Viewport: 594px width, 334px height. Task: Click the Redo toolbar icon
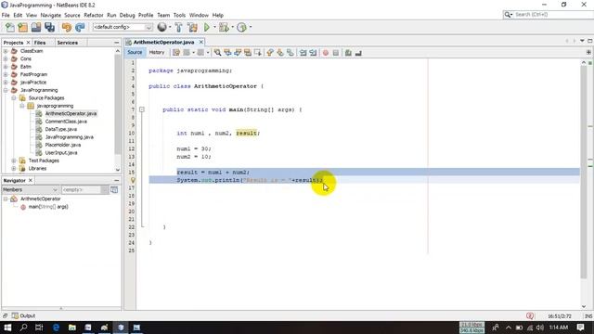pyautogui.click(x=80, y=27)
